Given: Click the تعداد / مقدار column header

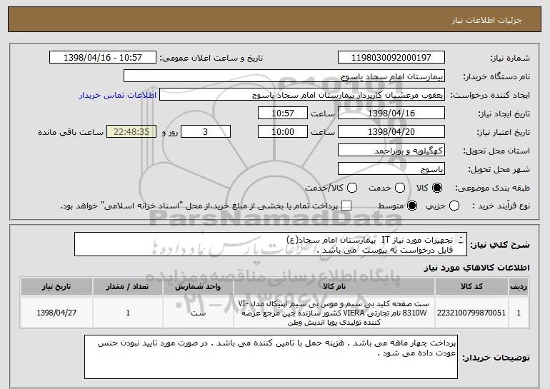Looking at the screenshot, I should 128,287.
